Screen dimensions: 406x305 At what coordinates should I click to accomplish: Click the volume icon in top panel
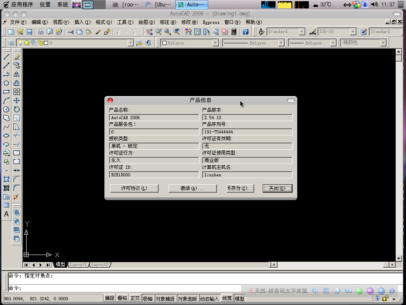tap(374, 4)
